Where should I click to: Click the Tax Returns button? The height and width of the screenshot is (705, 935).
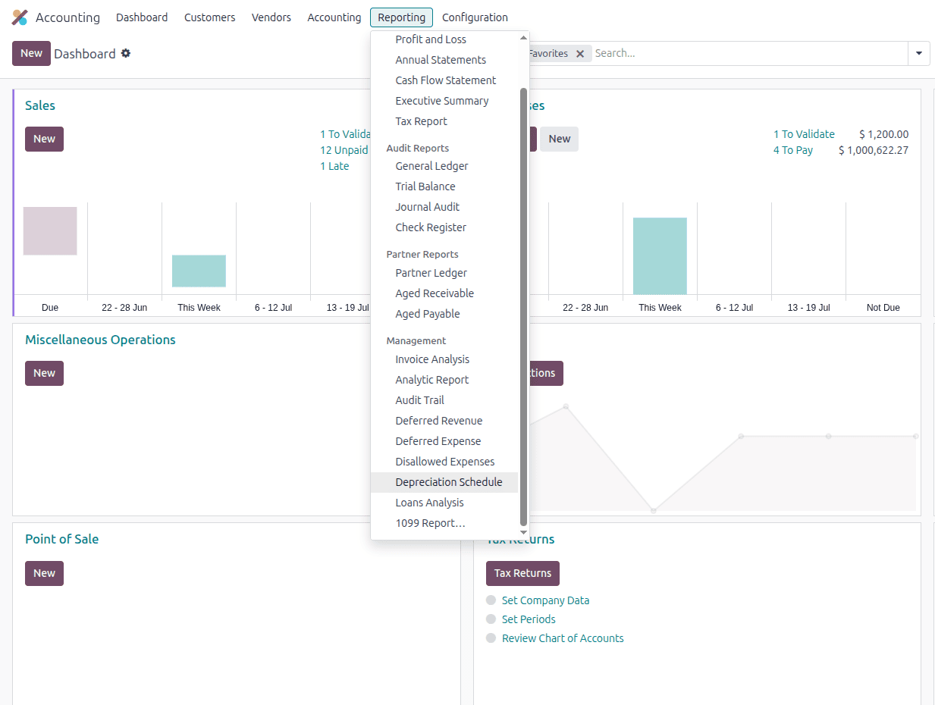click(522, 573)
